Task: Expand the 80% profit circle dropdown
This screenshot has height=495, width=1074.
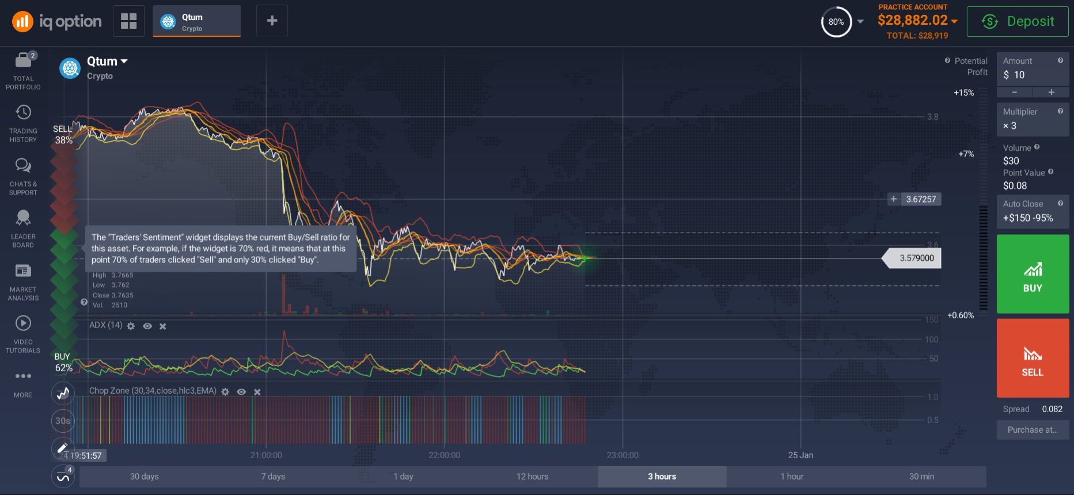Action: point(860,21)
